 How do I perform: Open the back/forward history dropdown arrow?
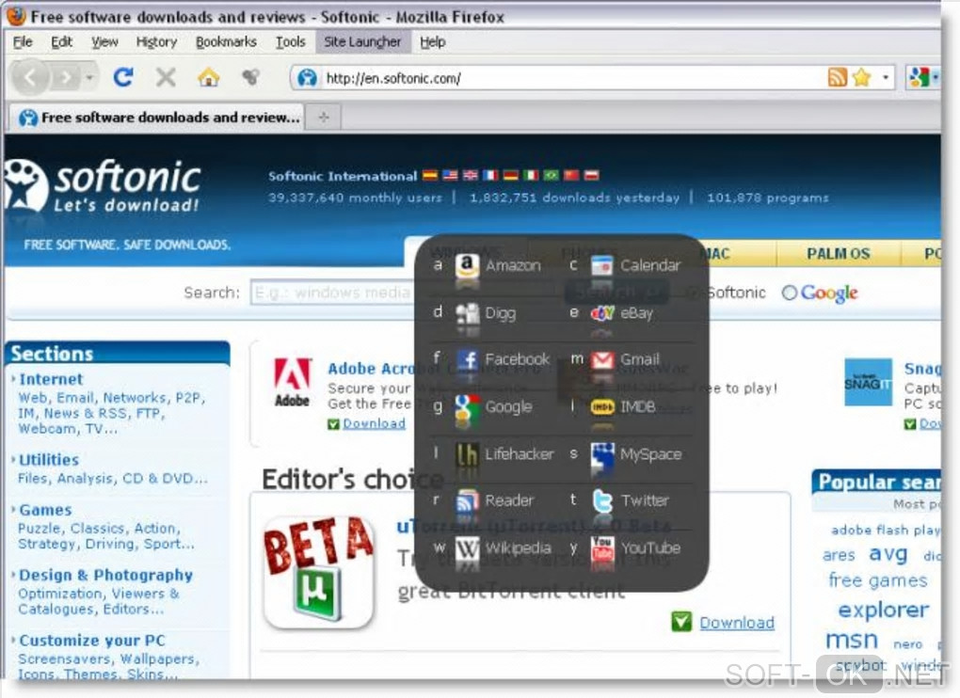pyautogui.click(x=89, y=78)
